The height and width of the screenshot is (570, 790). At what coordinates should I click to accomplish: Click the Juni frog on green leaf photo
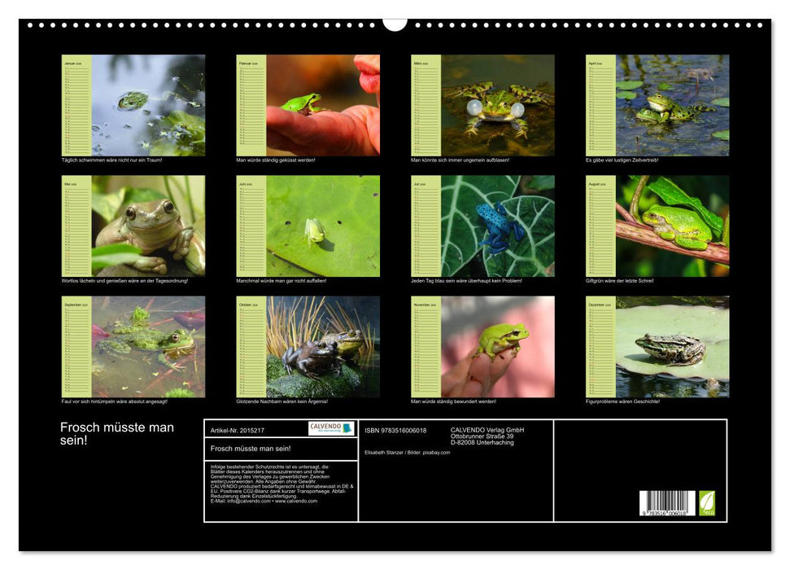[x=323, y=226]
